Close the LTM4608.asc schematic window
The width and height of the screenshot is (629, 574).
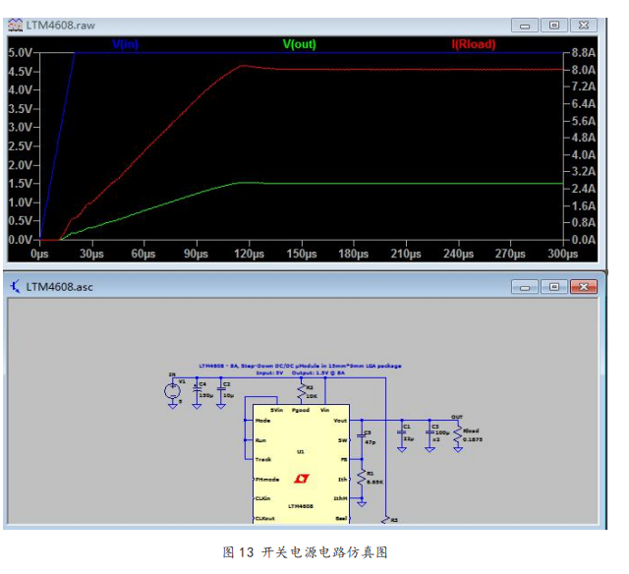pos(584,287)
